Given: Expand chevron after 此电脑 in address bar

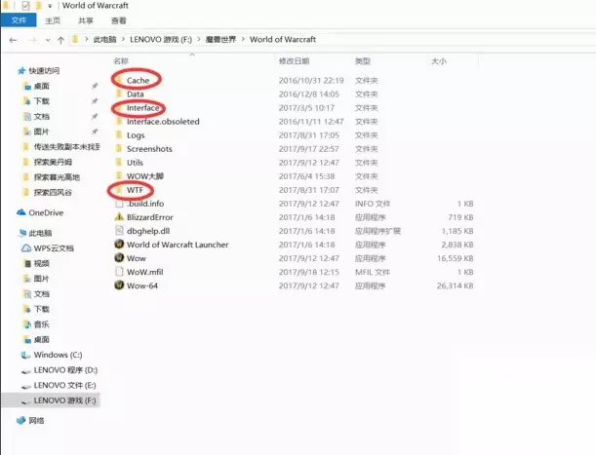Looking at the screenshot, I should pyautogui.click(x=123, y=39).
